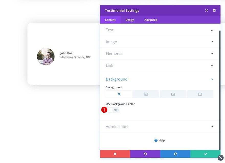Switch to the gradient background type
The image size is (225, 163).
pos(146,94)
